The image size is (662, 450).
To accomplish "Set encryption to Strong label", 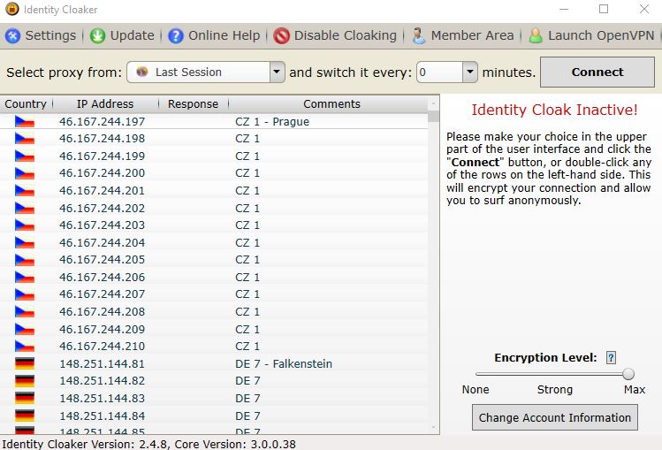I will 555,390.
